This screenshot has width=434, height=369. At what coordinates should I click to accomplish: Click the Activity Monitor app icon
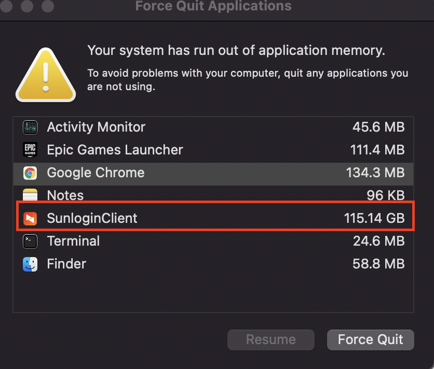point(30,127)
